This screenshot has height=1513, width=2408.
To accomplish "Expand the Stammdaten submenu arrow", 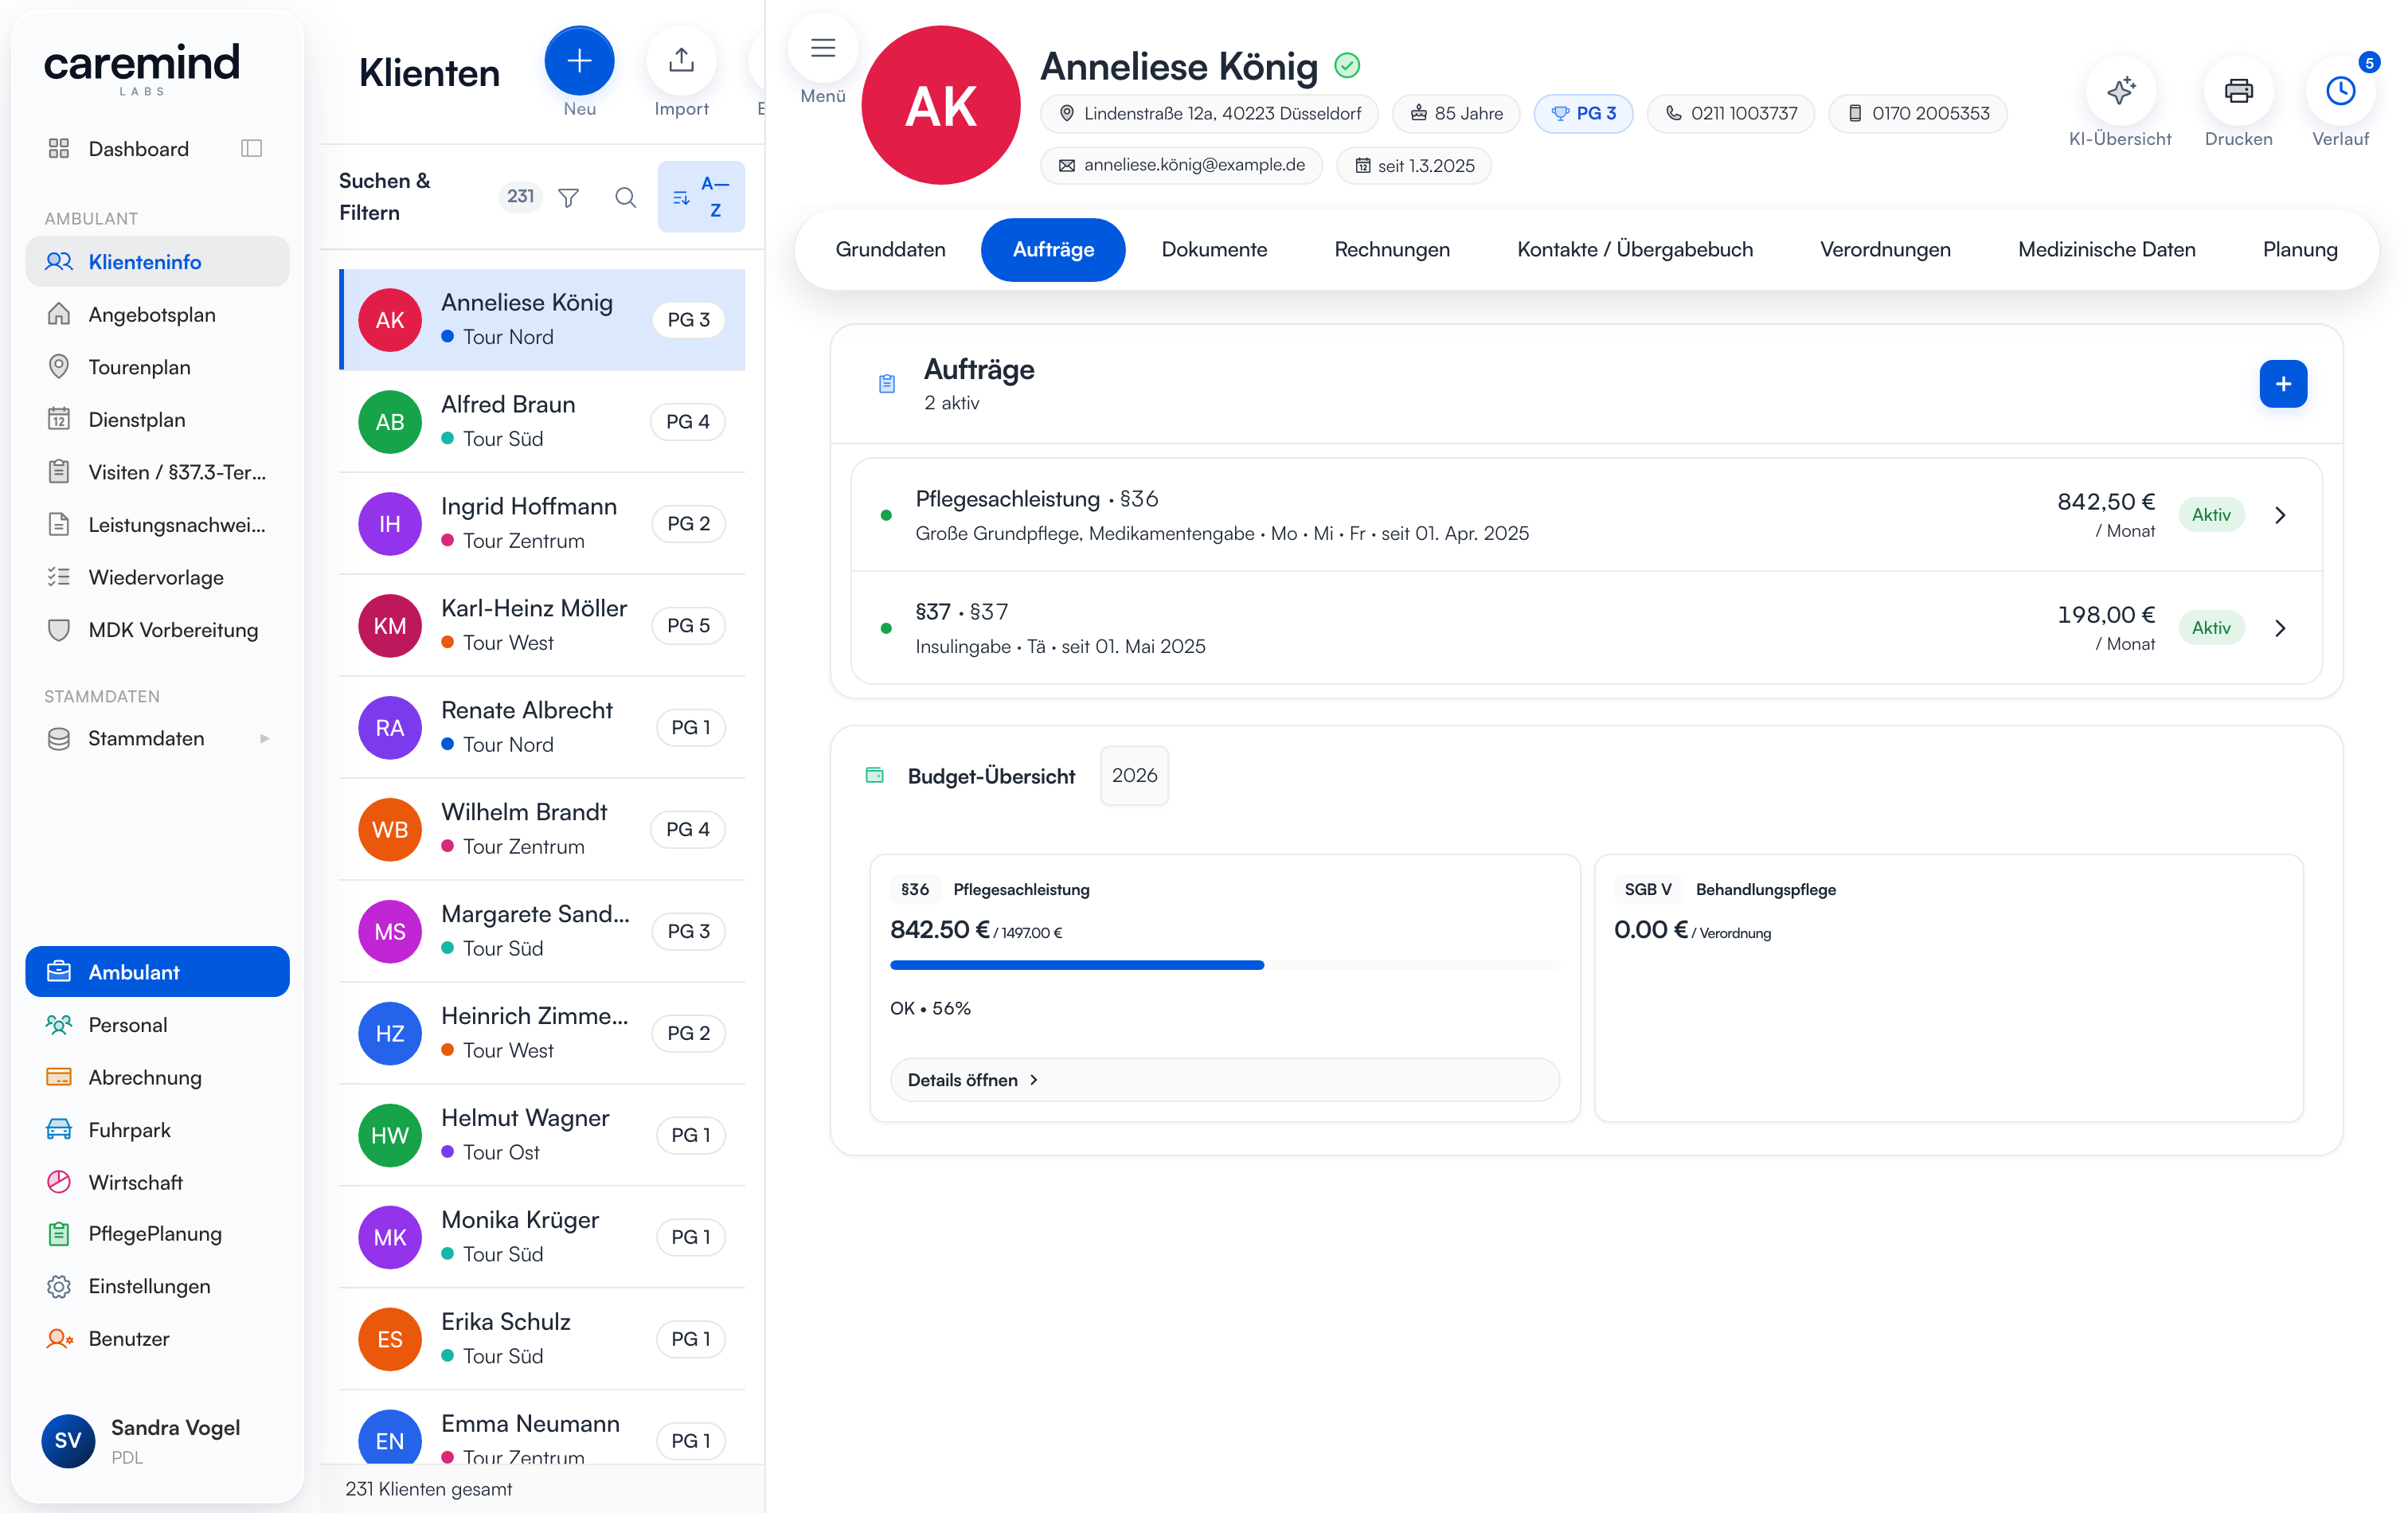I will [x=264, y=738].
